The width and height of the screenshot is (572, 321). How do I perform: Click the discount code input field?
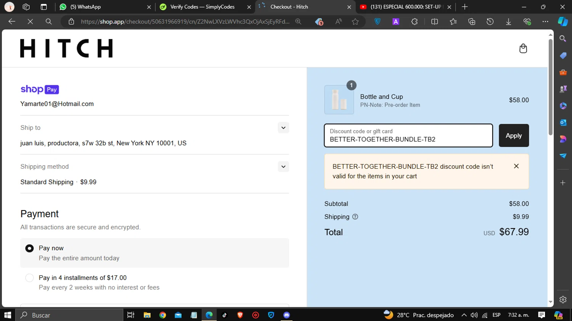click(x=408, y=136)
